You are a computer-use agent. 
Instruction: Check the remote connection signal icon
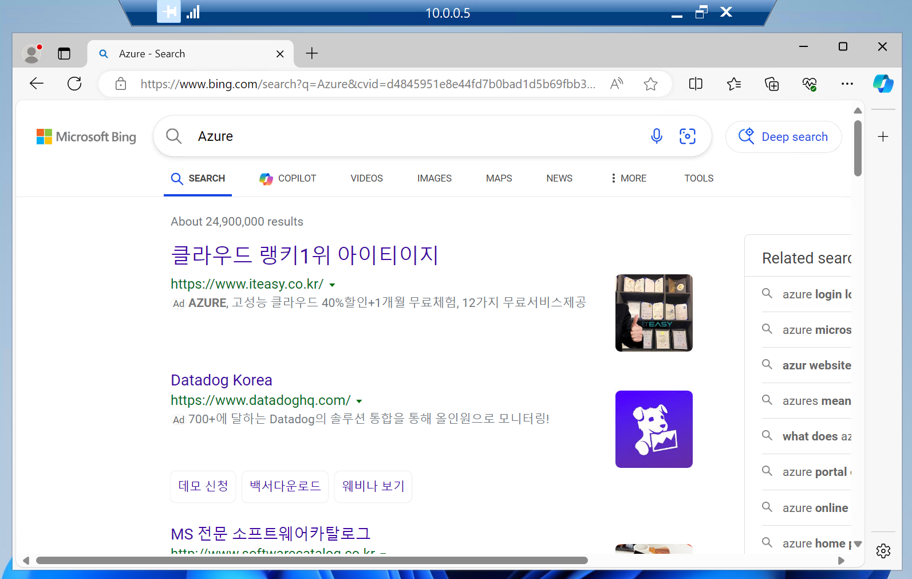click(193, 11)
